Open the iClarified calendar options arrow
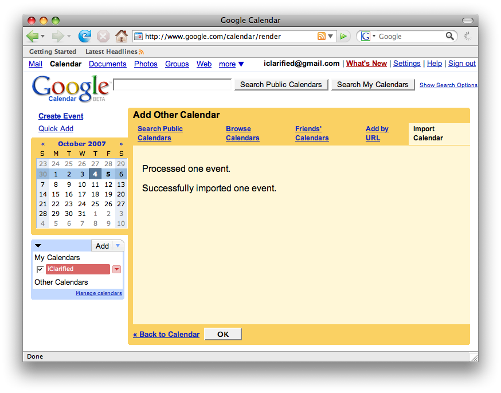The image size is (501, 393). pos(116,269)
